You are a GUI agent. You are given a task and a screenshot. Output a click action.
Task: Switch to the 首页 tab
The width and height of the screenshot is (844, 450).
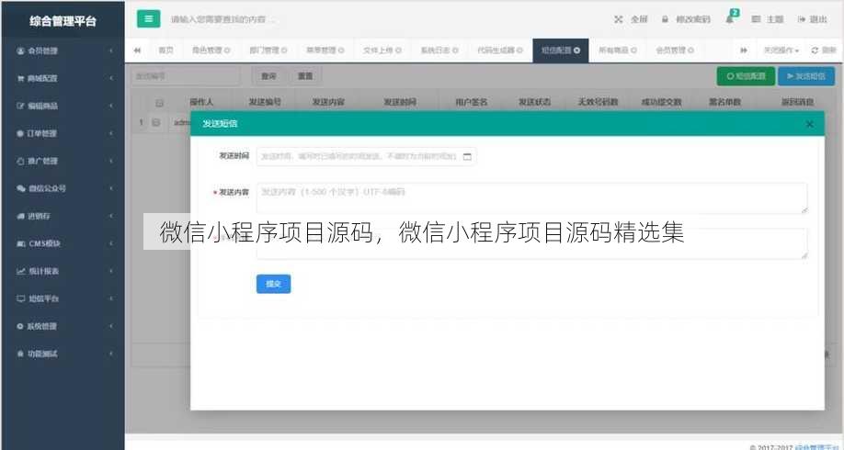[x=165, y=50]
